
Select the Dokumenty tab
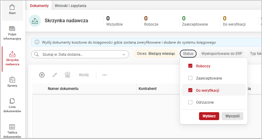(x=39, y=5)
